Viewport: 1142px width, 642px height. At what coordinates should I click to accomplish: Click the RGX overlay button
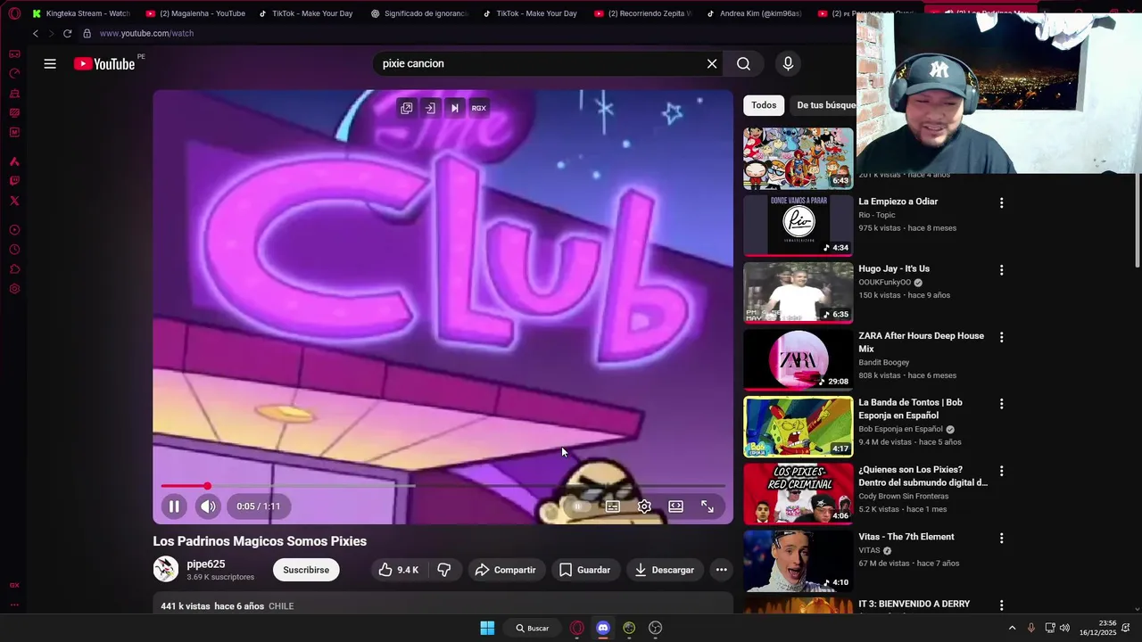click(479, 108)
